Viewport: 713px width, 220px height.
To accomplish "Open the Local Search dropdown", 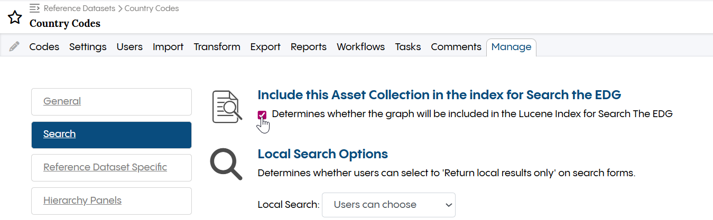I will [388, 205].
